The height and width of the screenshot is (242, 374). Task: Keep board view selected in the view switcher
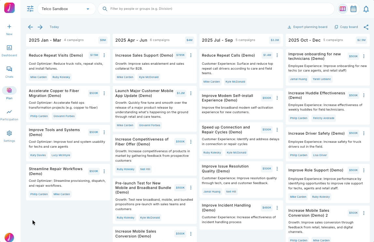(342, 9)
